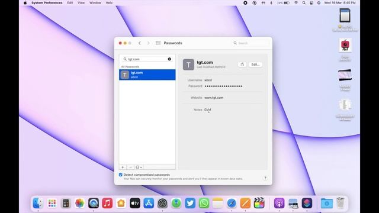Open Find My from the Dock
The height and width of the screenshot is (213, 379).
176,203
